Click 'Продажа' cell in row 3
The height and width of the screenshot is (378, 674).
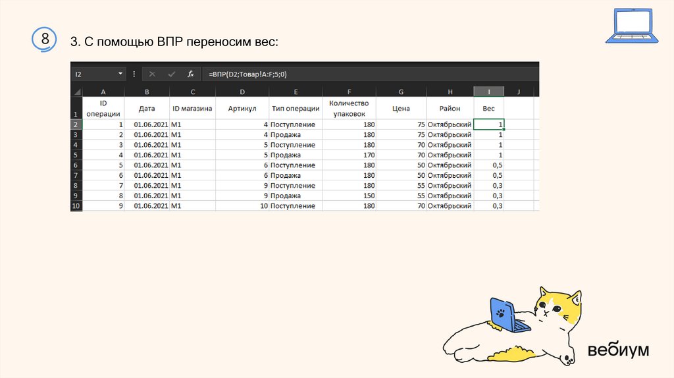pos(296,134)
